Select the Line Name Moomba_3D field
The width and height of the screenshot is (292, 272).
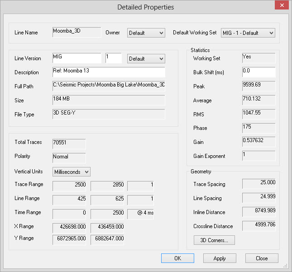[77, 32]
